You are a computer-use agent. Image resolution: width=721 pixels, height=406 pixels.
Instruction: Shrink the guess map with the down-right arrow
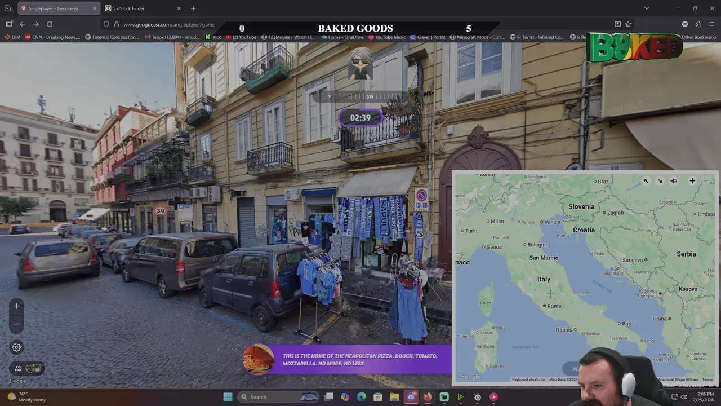(x=660, y=181)
